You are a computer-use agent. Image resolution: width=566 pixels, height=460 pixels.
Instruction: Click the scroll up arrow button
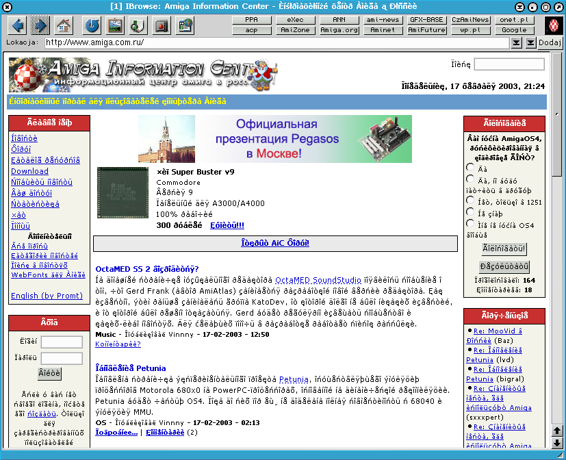point(556,431)
